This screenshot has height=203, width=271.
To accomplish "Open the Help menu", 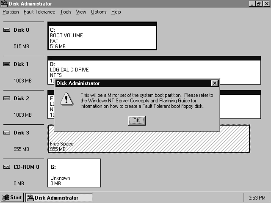I will (116, 12).
